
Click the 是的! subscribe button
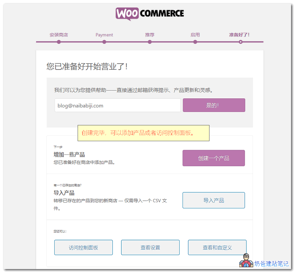point(214,105)
